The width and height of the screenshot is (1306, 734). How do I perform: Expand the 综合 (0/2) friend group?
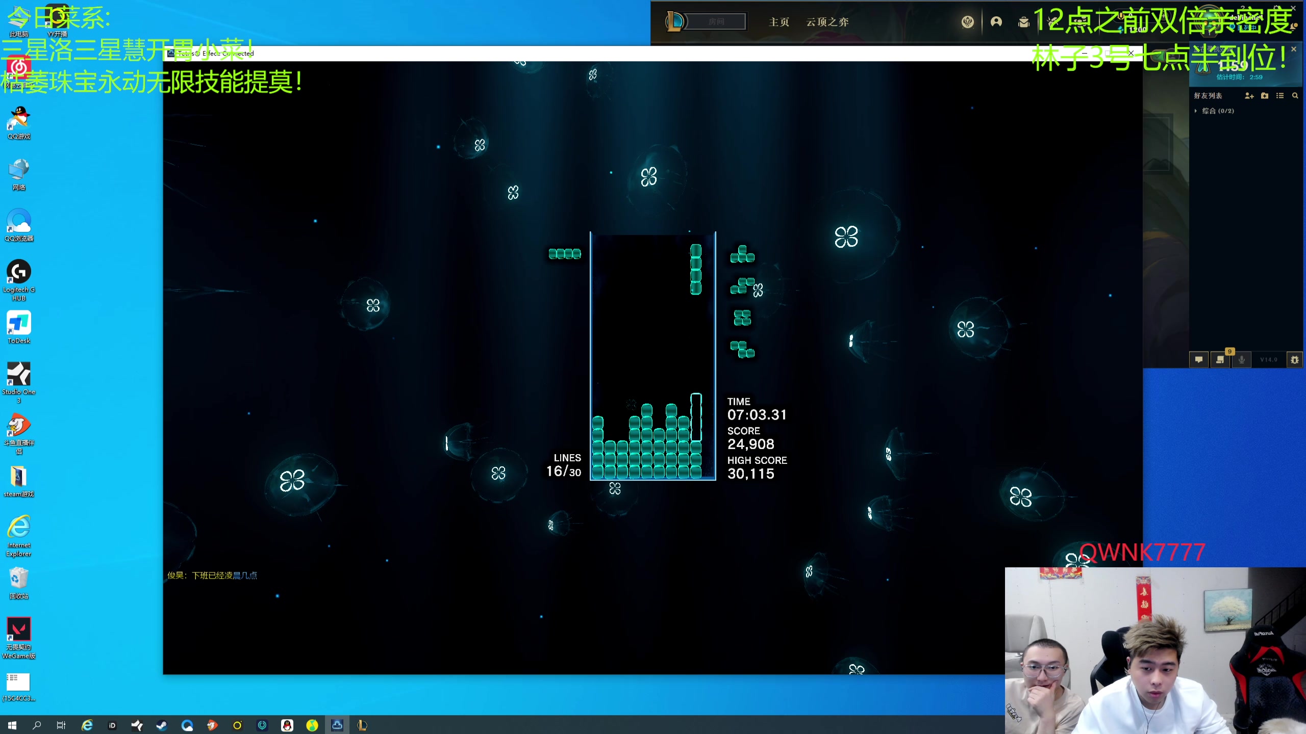click(x=1214, y=111)
